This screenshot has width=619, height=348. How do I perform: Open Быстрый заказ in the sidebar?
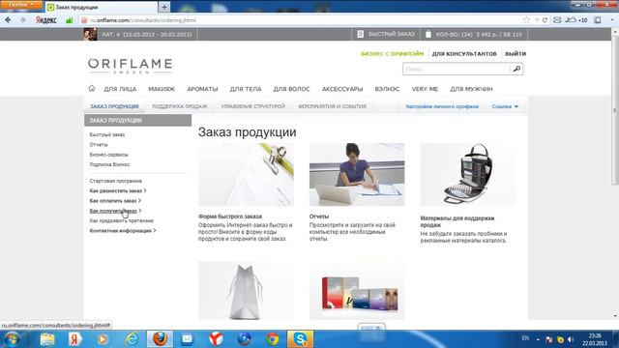(x=107, y=134)
